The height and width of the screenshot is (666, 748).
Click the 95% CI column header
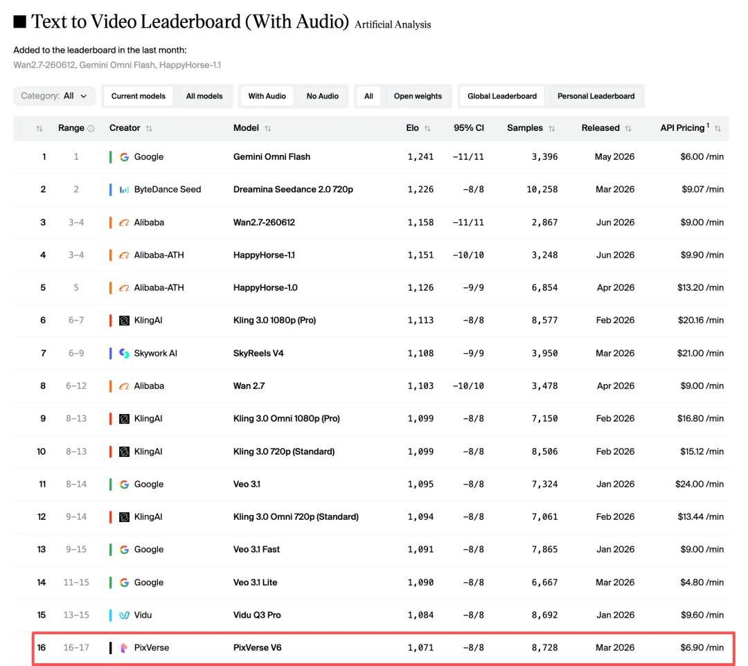(x=468, y=128)
